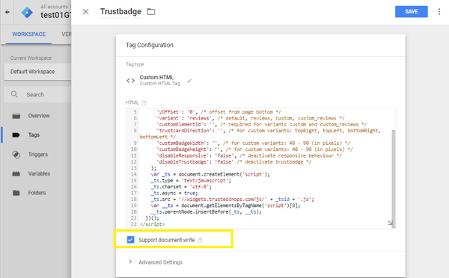Click the All accounts breadcrumb
This screenshot has height=278, width=449.
54,6
